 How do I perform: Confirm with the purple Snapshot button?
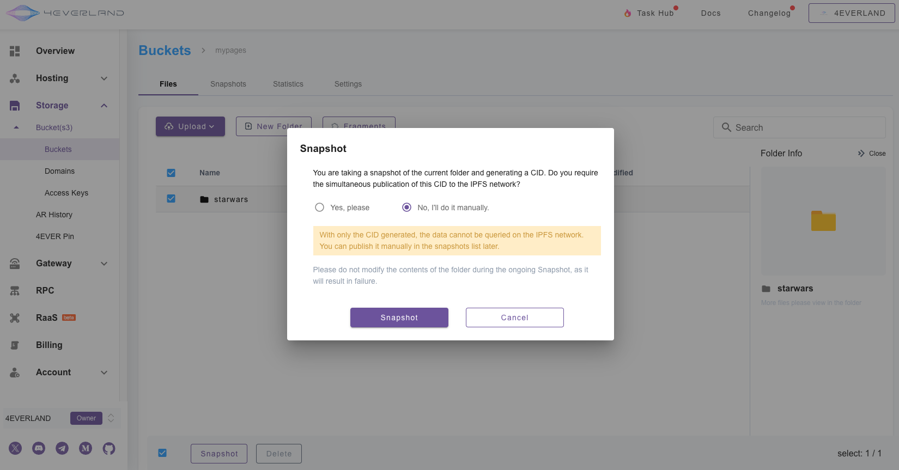click(x=399, y=318)
